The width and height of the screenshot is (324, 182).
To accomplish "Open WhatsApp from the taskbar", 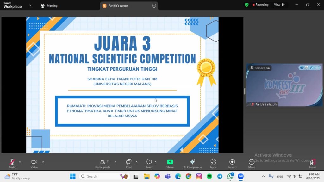I will coord(230,176).
